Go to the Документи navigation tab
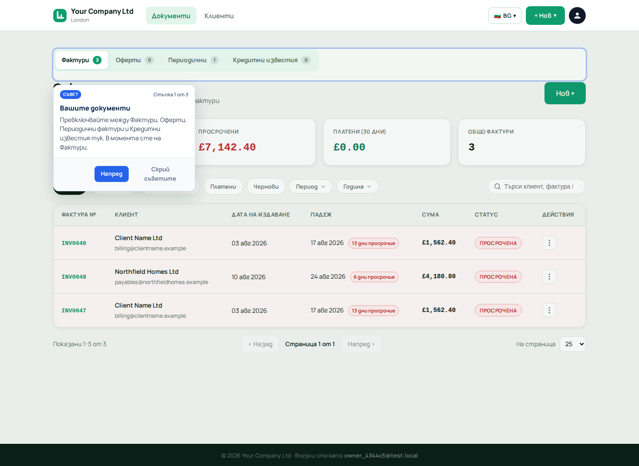This screenshot has width=639, height=466. 171,16
